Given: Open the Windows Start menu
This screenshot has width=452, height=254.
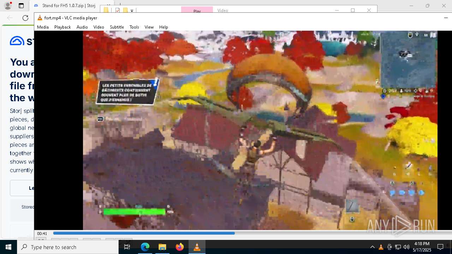Looking at the screenshot, I should 8,247.
